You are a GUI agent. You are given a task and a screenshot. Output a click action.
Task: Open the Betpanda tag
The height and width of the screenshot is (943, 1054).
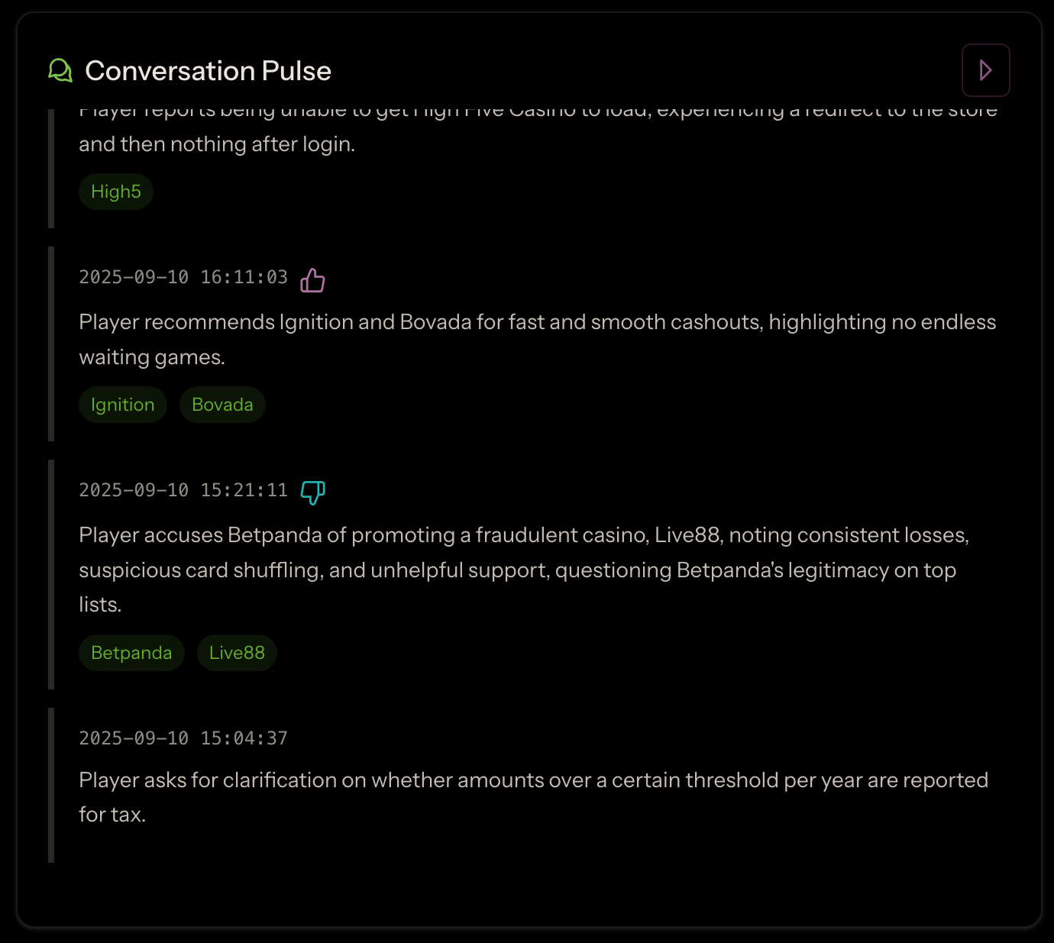coord(131,653)
